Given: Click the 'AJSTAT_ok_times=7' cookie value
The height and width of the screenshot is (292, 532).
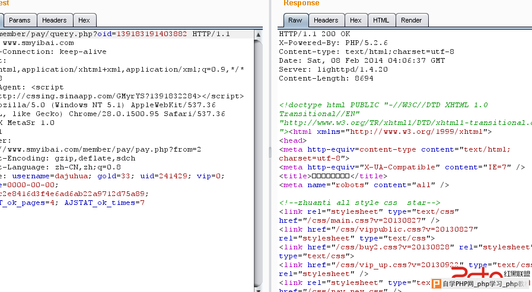Looking at the screenshot, I should click(104, 203).
